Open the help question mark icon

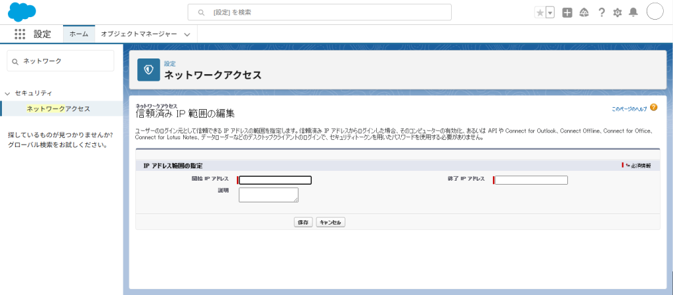click(x=601, y=12)
